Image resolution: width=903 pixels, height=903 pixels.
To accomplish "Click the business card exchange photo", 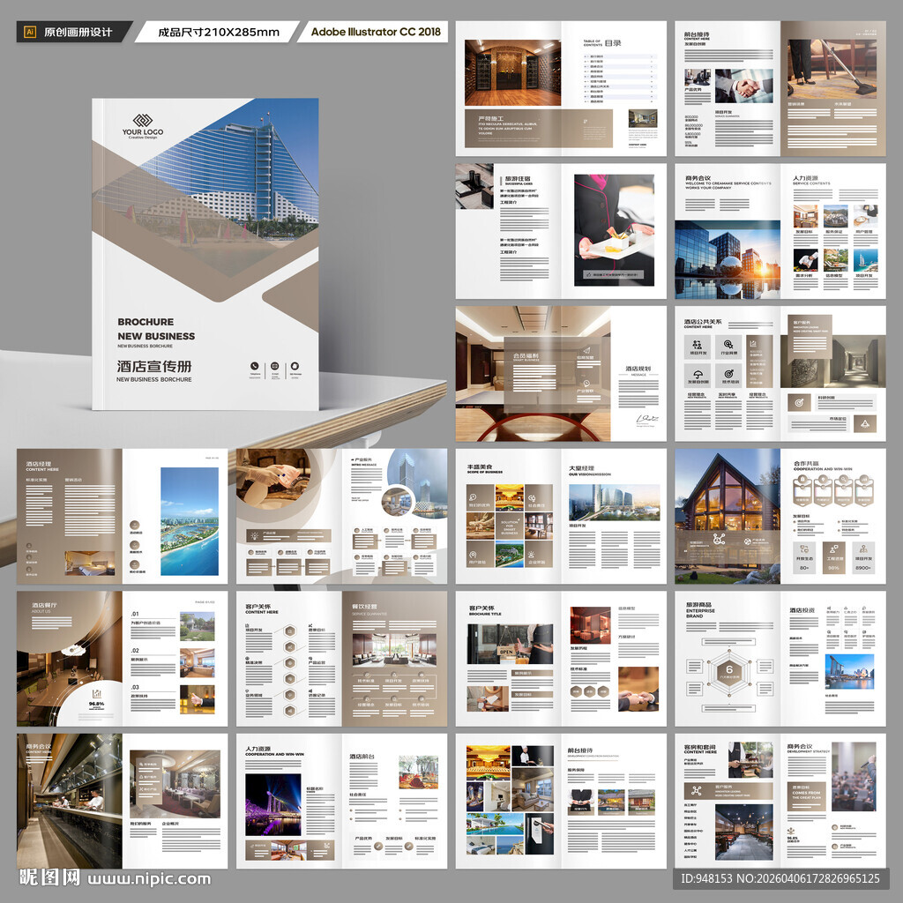I will (638, 690).
